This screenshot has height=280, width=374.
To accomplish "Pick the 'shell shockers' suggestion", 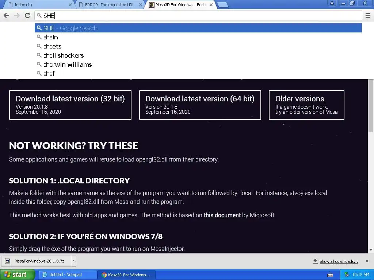I will tap(198, 55).
